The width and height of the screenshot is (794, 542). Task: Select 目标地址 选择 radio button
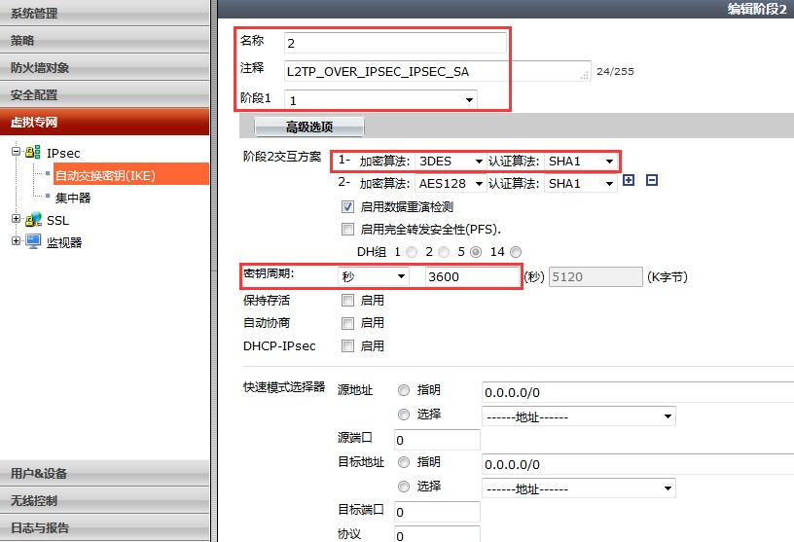pos(404,487)
